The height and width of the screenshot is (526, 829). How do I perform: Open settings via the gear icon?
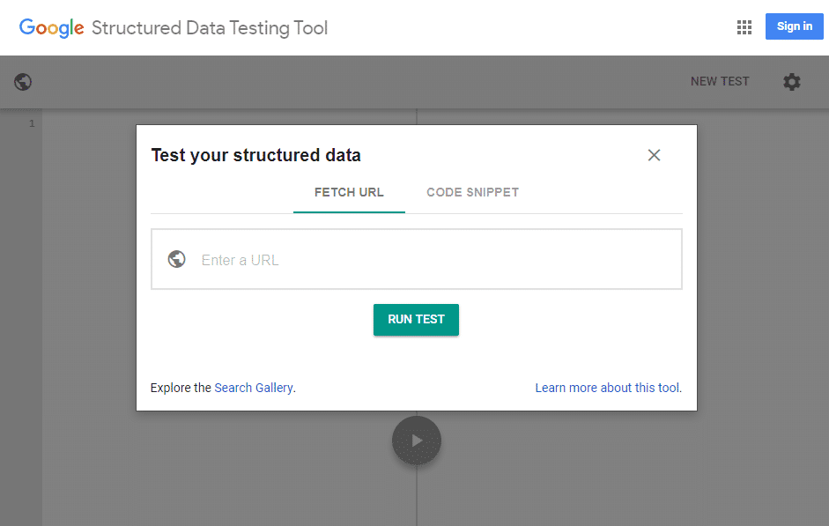click(791, 82)
